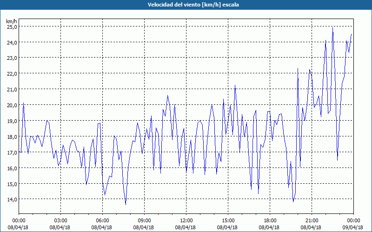The image size is (372, 232).
Task: Click the 21:00 time axis label
Action: click(312, 221)
